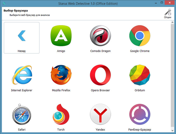
Task: Click the "Internet Explorer" label text
Action: pyautogui.click(x=22, y=90)
